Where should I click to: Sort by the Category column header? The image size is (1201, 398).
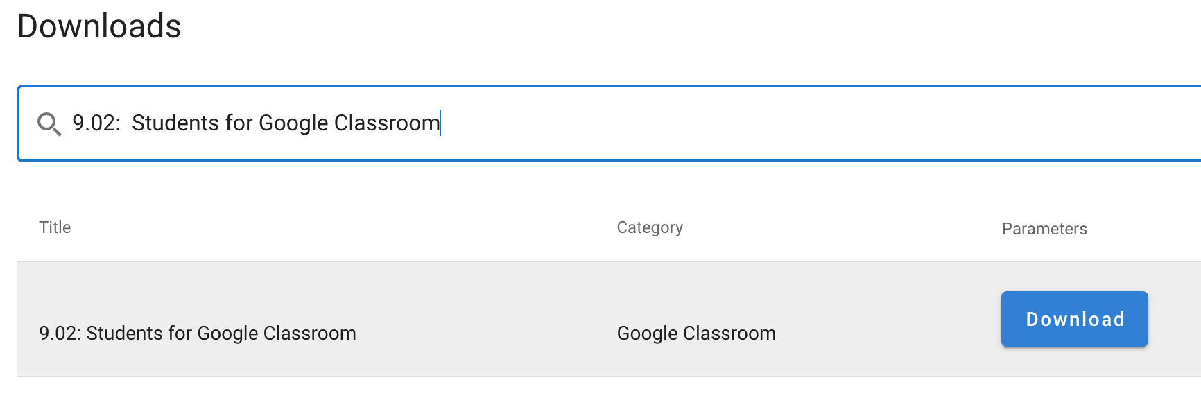coord(650,227)
